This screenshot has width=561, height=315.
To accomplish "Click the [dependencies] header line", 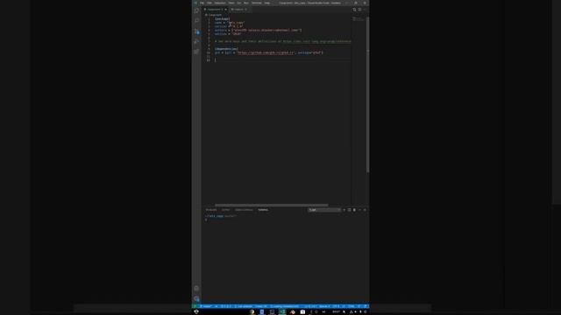I will [226, 49].
